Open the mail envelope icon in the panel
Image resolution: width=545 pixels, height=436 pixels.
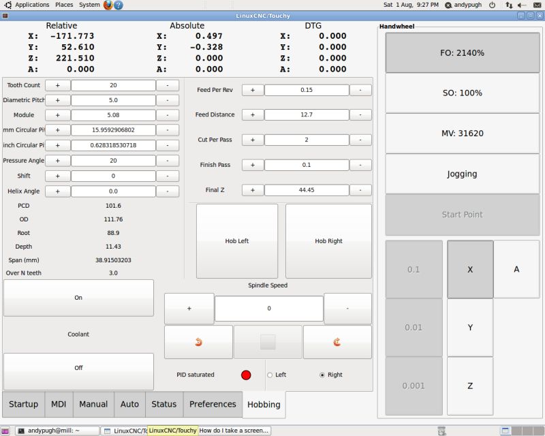tap(537, 4)
